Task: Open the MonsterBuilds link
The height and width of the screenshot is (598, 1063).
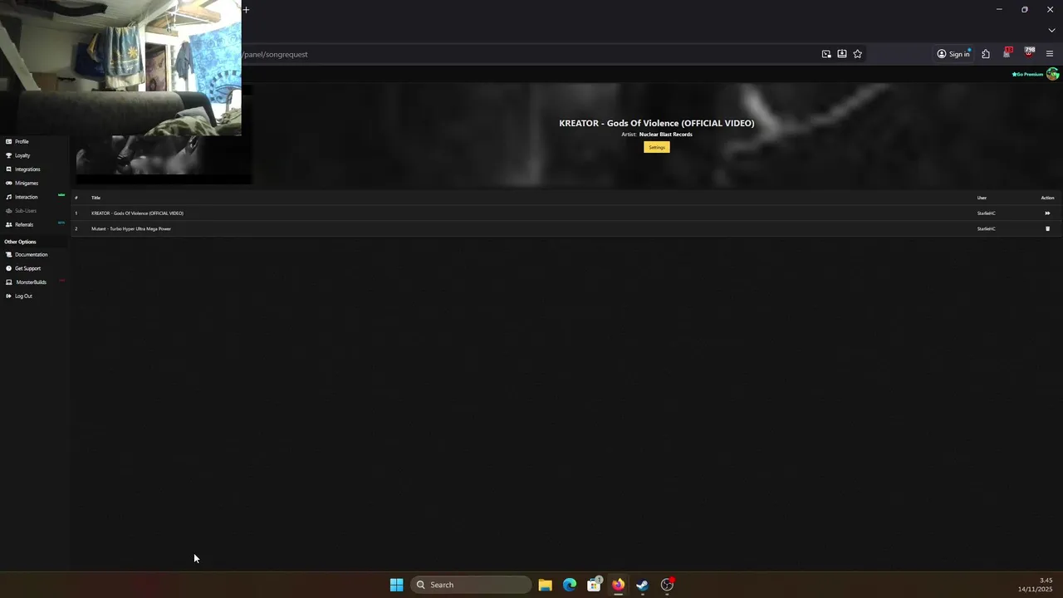Action: 33,282
